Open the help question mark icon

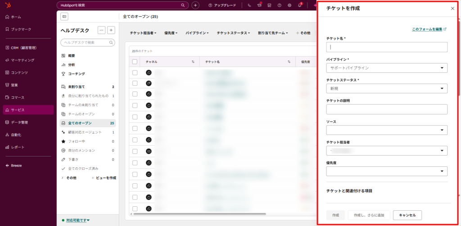279,5
